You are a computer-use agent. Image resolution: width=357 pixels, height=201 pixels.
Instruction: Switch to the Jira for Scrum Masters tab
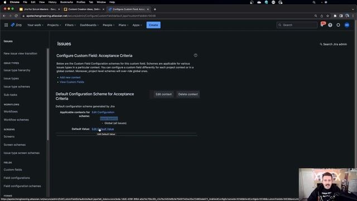pos(40,9)
